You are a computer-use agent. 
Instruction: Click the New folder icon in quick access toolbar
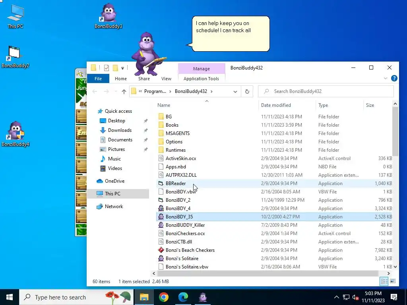coord(115,68)
